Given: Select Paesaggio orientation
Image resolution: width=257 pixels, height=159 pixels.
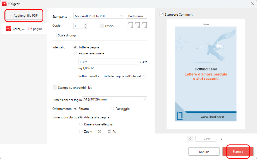Looking at the screenshot, I should [x=112, y=109].
